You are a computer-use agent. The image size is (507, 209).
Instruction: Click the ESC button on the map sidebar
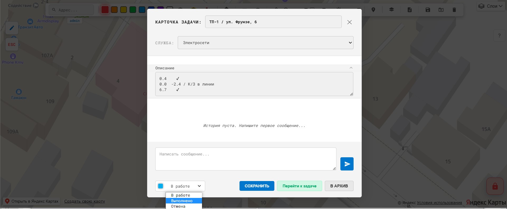[12, 45]
